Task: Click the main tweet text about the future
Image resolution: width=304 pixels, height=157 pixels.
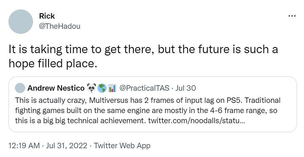Action: click(x=143, y=50)
